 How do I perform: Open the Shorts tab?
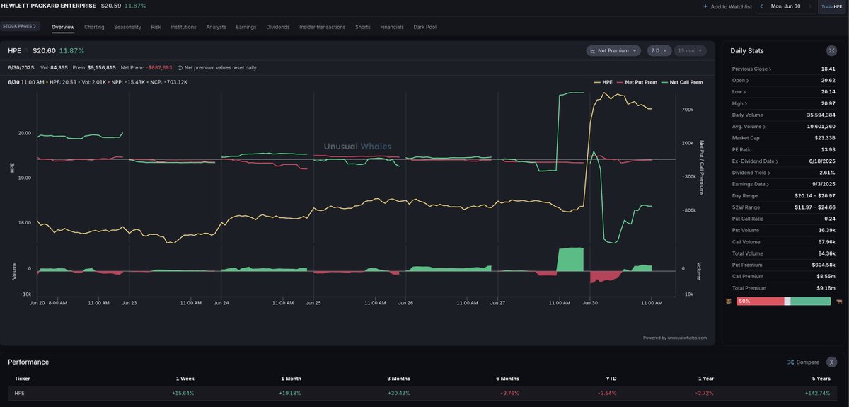pyautogui.click(x=363, y=27)
